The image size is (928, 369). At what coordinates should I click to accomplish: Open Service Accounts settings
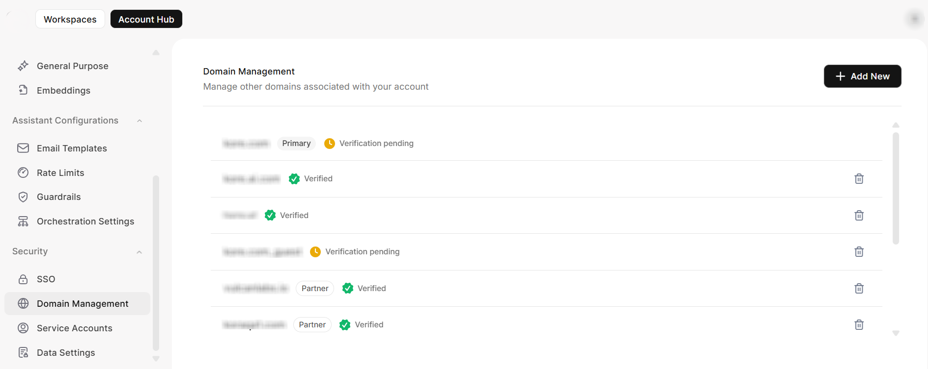(75, 328)
